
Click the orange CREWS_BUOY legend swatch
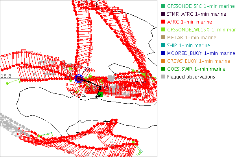pyautogui.click(x=162, y=61)
